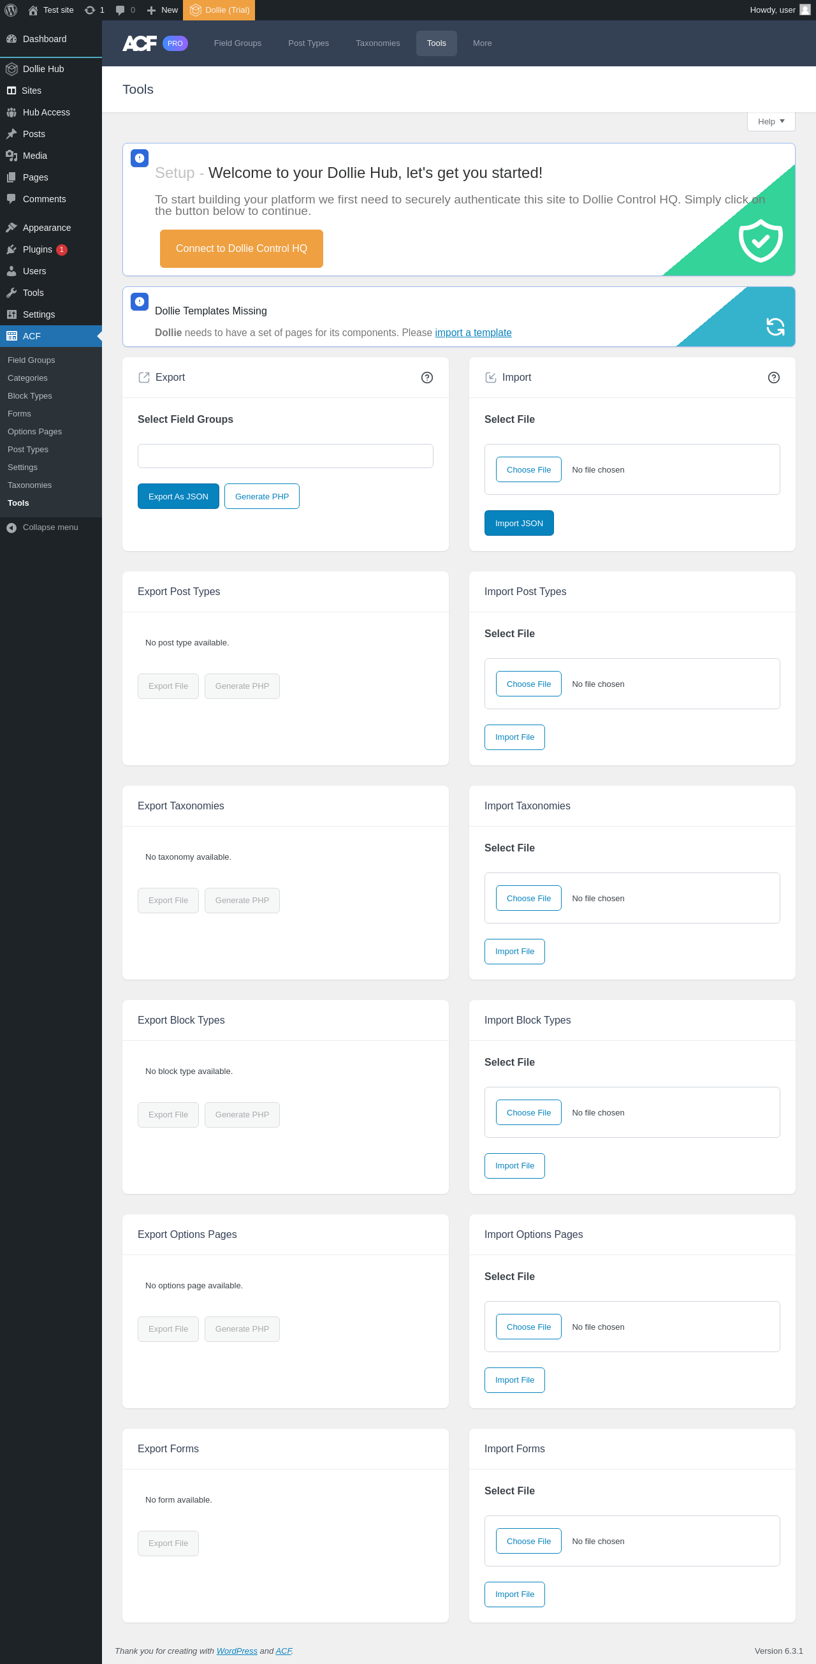Image resolution: width=816 pixels, height=1664 pixels.
Task: Click the Comments icon in sidebar
Action: pyautogui.click(x=11, y=199)
